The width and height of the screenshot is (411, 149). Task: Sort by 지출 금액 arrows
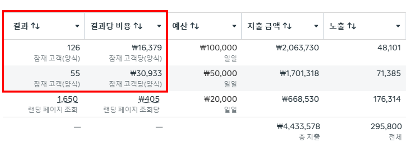tap(287, 26)
